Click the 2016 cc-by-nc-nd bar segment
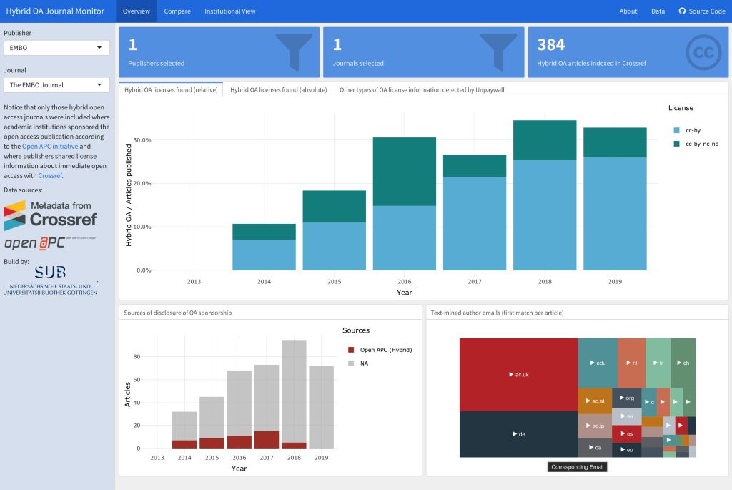Screen dimensions: 732x490 coord(405,172)
